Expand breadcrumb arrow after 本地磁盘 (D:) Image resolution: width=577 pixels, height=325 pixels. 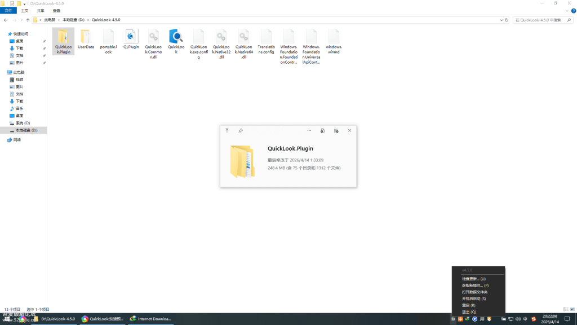tap(88, 20)
